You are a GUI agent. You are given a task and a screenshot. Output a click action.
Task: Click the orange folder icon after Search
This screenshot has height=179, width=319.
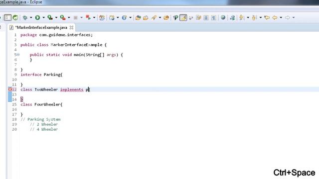(166, 18)
